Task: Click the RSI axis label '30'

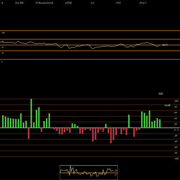Action: point(3,53)
